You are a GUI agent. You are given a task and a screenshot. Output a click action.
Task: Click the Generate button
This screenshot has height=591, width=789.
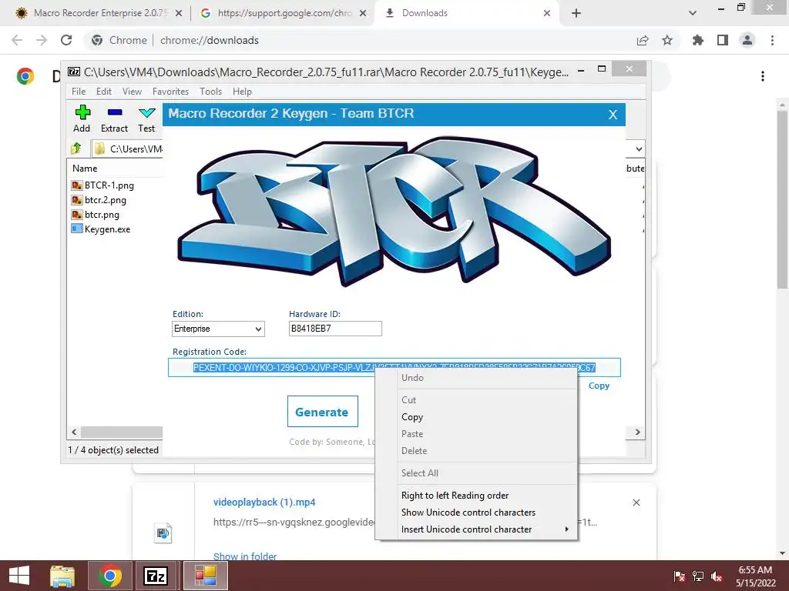click(x=323, y=412)
